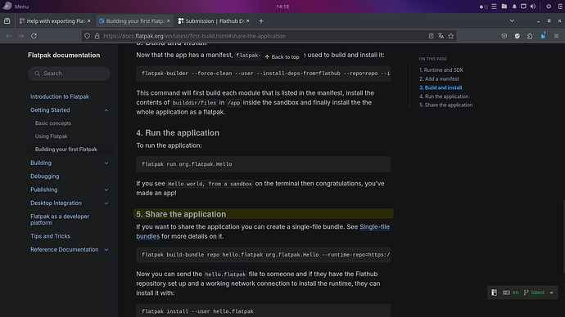This screenshot has width=565, height=317.
Task: Open the volume control in the panel
Action: (x=533, y=7)
